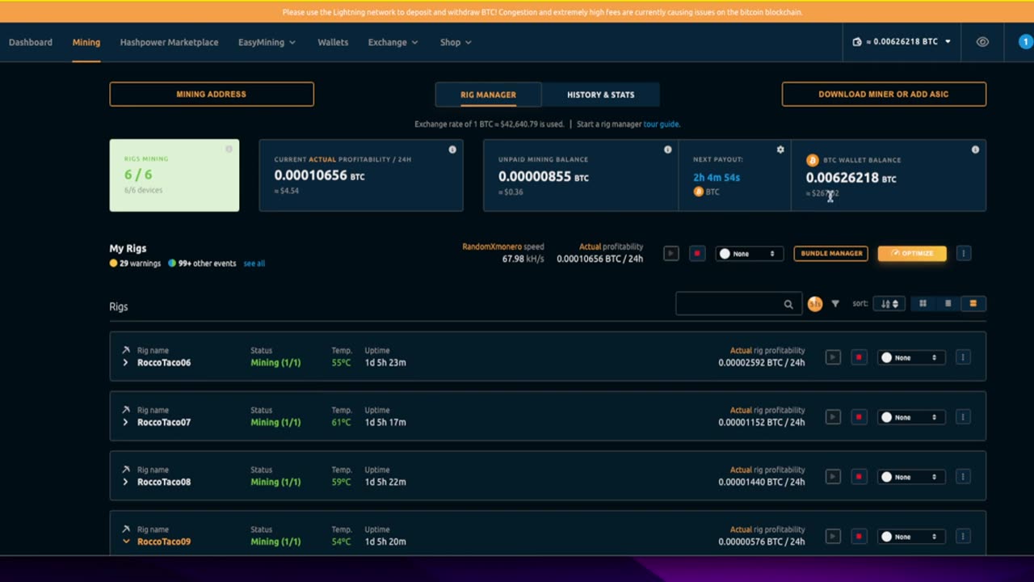Viewport: 1034px width, 582px height.
Task: Open RoccoTaco09 power mode dropdown
Action: pyautogui.click(x=911, y=537)
